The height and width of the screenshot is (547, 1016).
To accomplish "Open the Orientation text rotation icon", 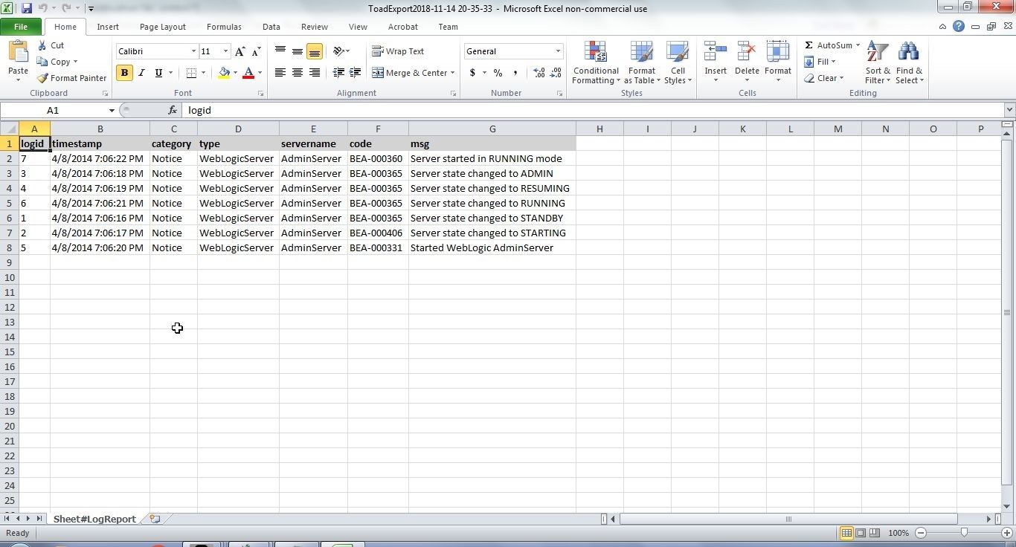I will (x=338, y=51).
